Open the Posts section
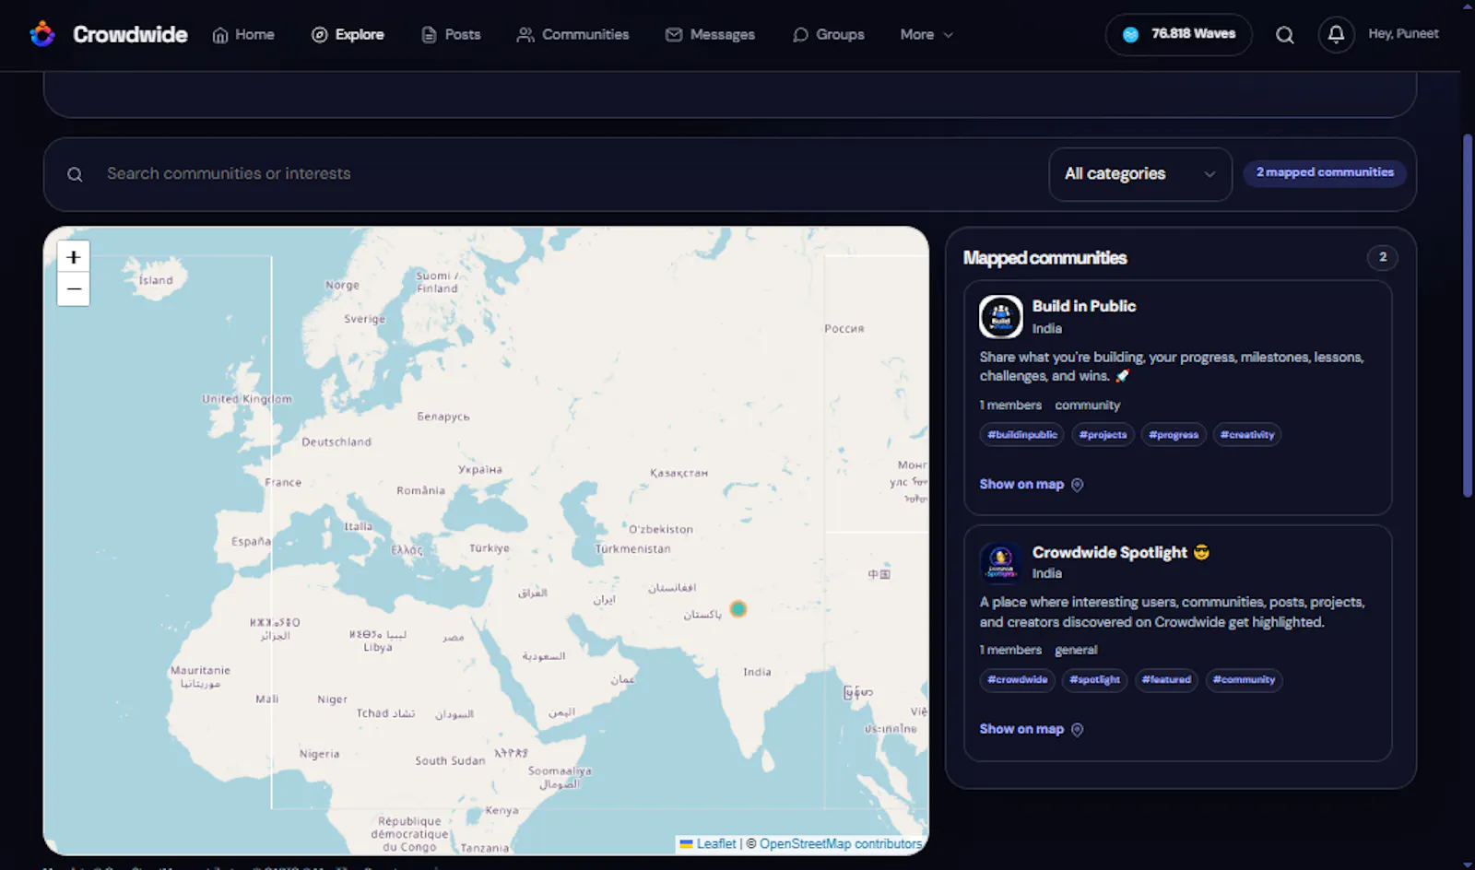Image resolution: width=1475 pixels, height=870 pixels. 451,34
